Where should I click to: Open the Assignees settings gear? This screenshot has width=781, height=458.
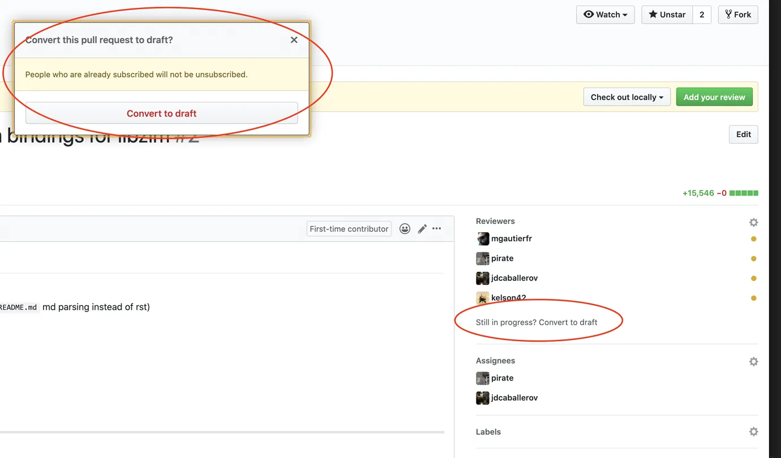753,361
